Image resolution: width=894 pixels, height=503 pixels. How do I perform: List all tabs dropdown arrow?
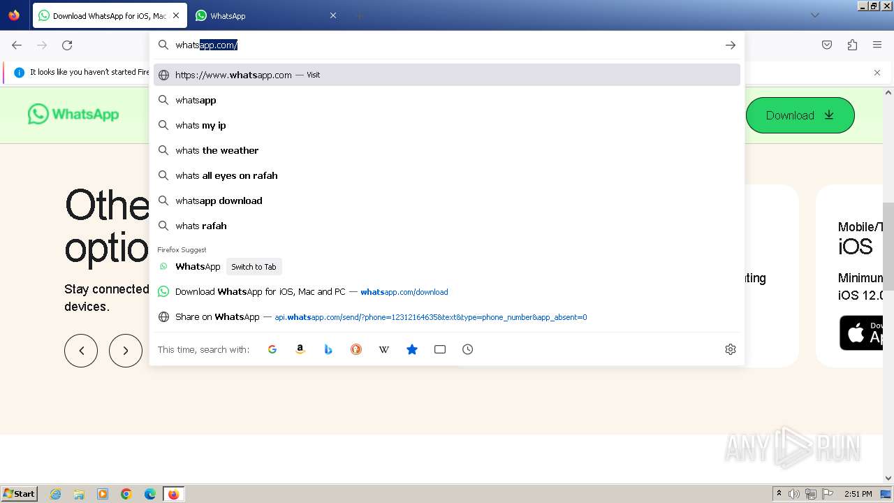click(814, 15)
